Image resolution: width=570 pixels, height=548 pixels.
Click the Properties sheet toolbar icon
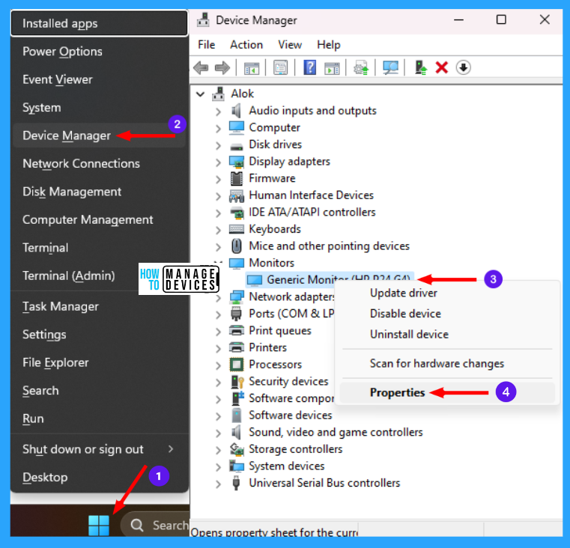pos(280,67)
